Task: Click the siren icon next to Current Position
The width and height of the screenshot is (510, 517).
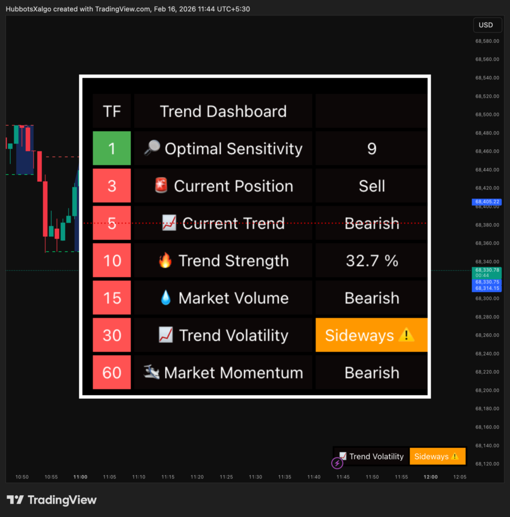Action: (161, 185)
